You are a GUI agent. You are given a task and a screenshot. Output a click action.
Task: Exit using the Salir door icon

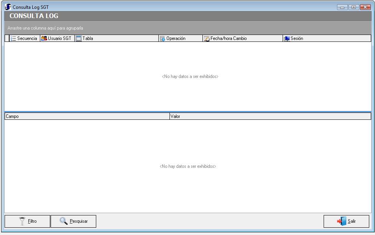click(341, 221)
